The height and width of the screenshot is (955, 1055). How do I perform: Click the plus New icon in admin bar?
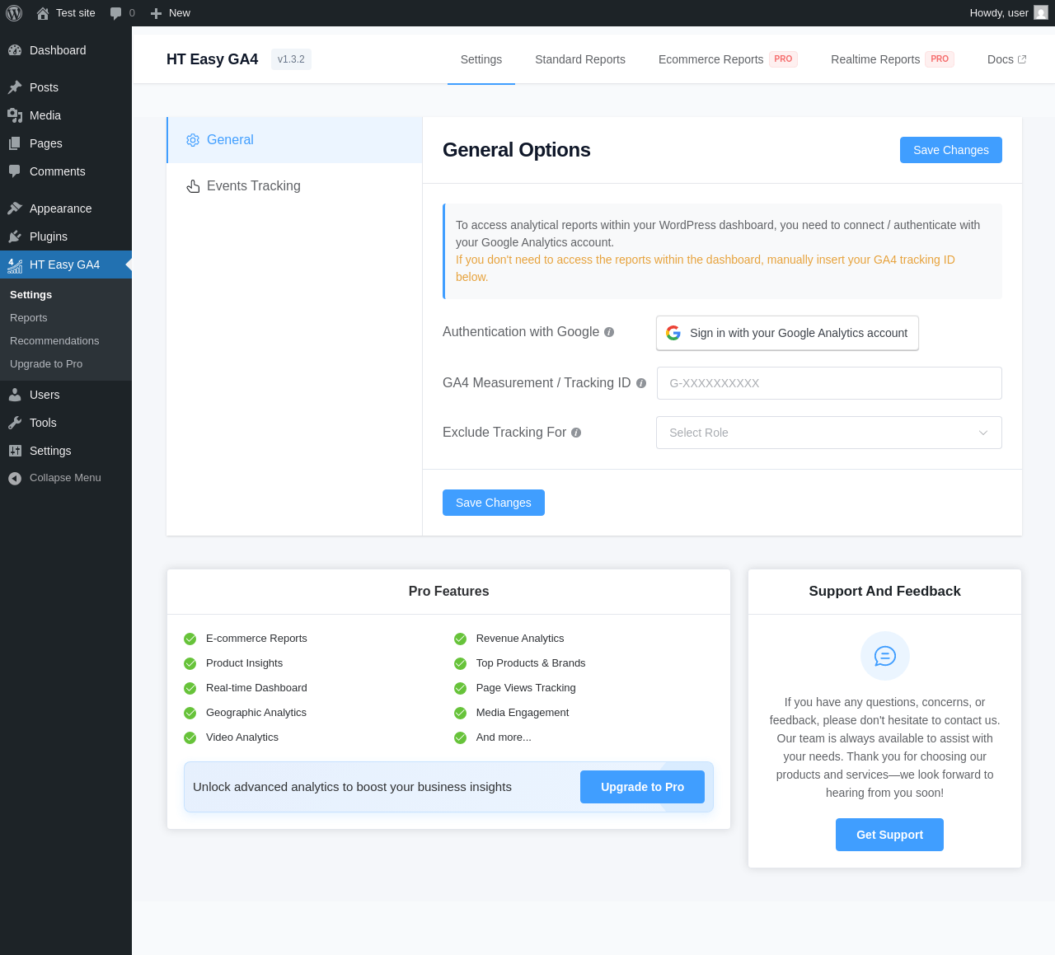[x=156, y=13]
